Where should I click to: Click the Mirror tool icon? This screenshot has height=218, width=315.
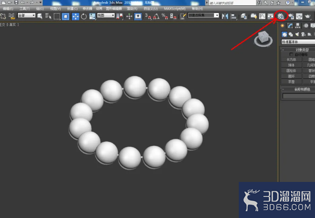pos(225,16)
